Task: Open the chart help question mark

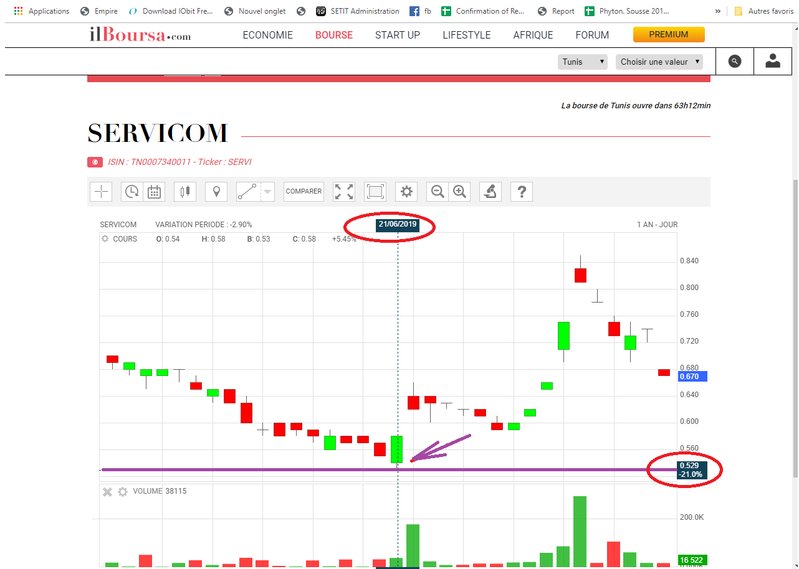Action: pos(522,192)
